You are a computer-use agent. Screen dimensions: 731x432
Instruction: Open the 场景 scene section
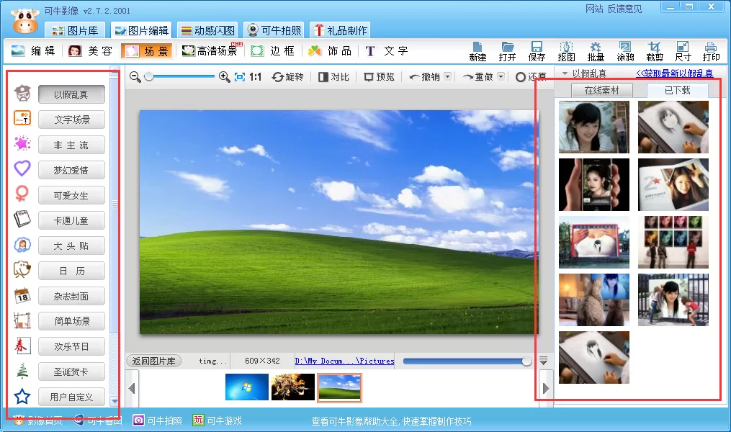(147, 51)
